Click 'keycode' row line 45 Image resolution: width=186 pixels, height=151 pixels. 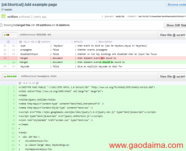click(93, 66)
